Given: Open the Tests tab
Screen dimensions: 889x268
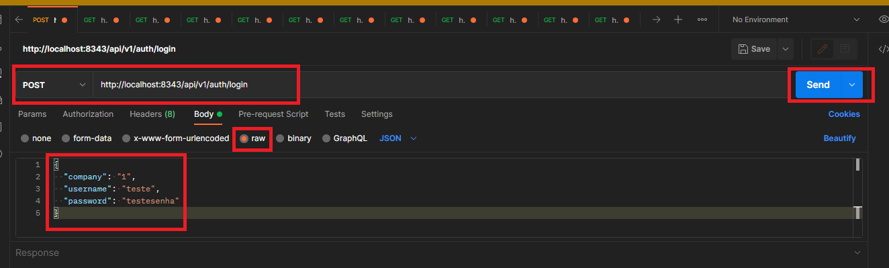Looking at the screenshot, I should pos(334,114).
